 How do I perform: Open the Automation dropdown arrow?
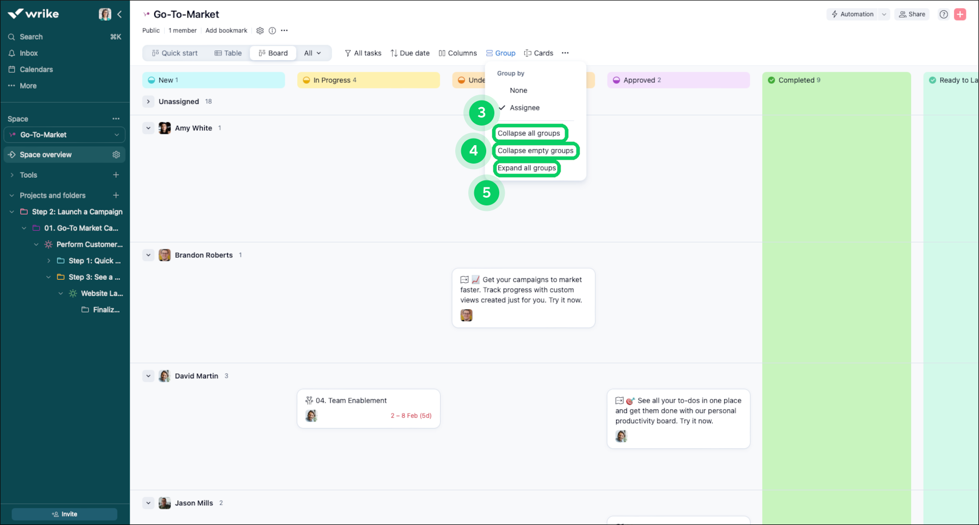pyautogui.click(x=884, y=15)
